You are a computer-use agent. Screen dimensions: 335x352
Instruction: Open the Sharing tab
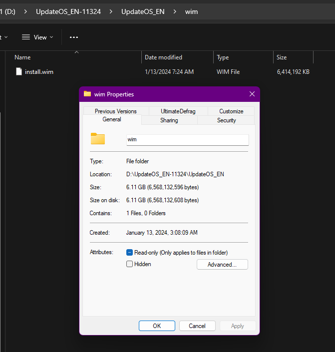click(169, 120)
